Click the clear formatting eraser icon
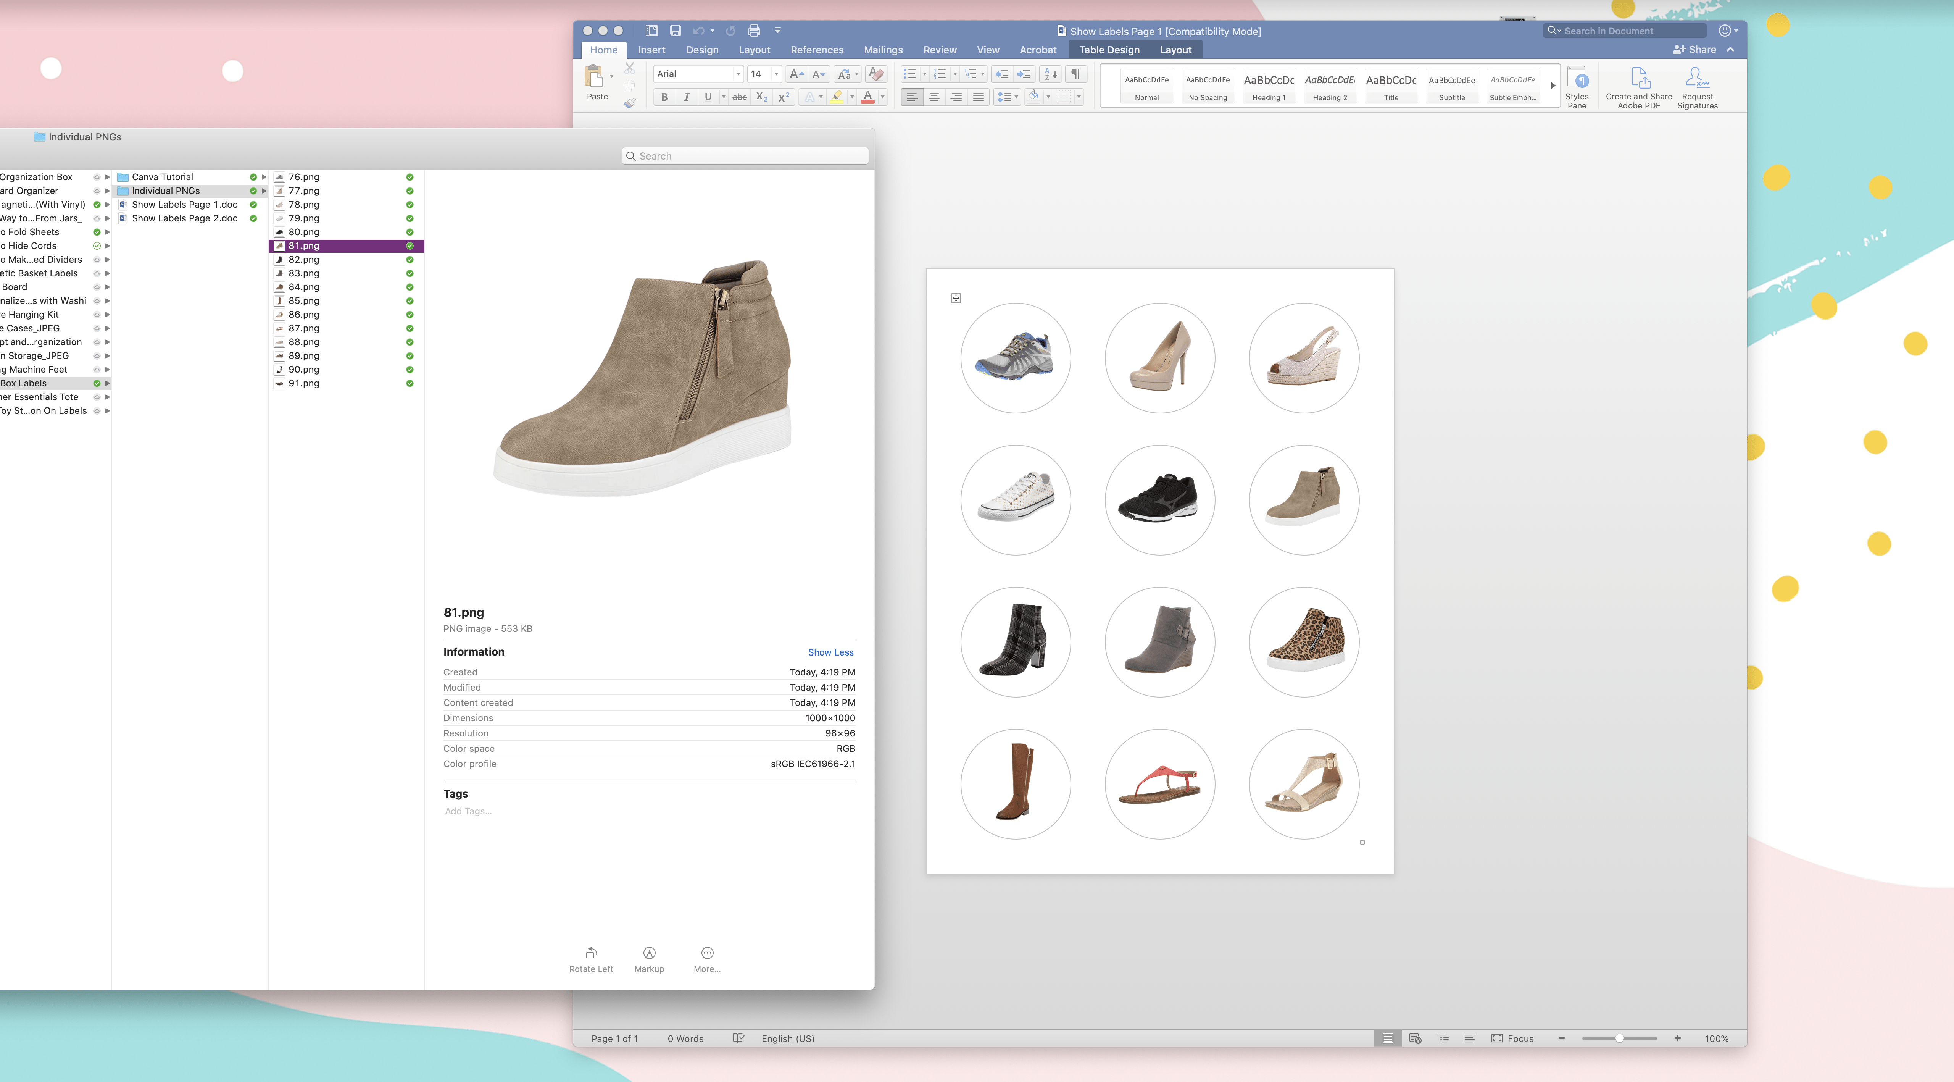Viewport: 1954px width, 1082px height. [876, 74]
